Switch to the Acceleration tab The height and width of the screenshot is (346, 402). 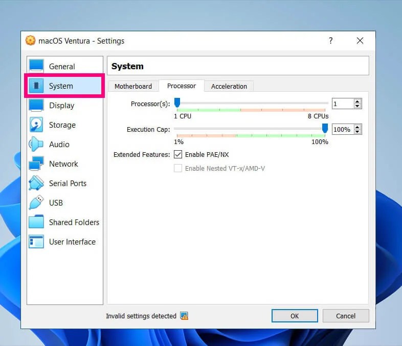point(229,86)
